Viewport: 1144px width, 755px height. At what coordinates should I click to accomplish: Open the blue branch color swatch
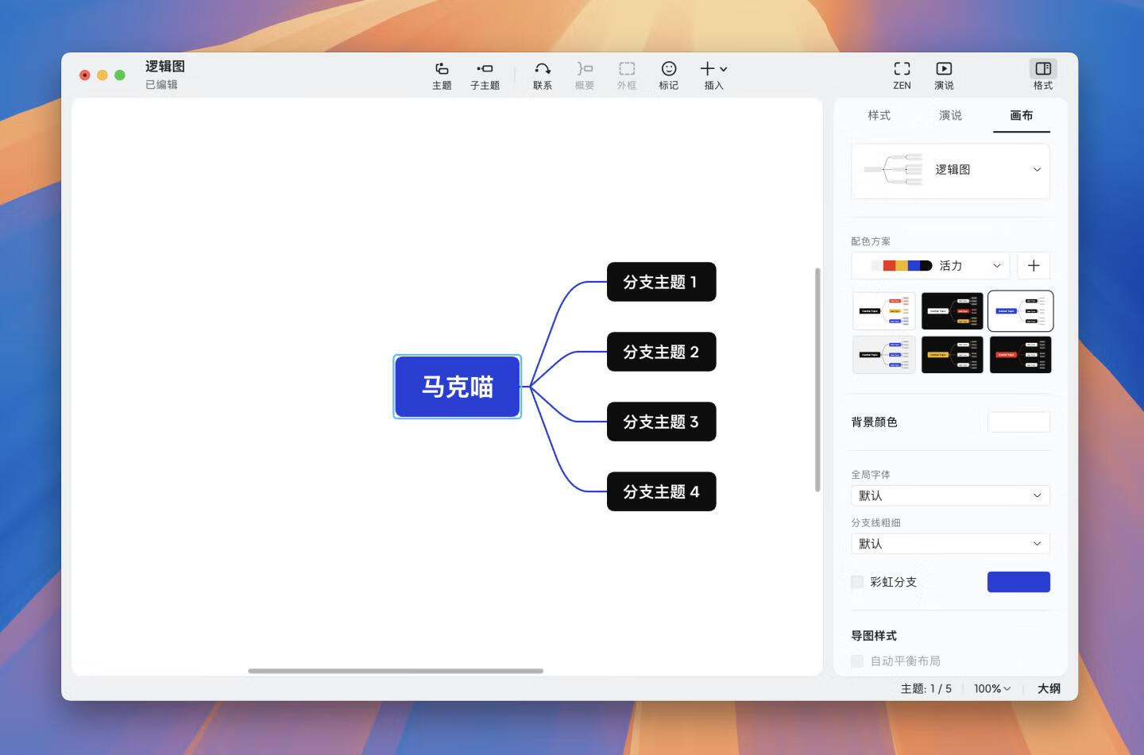point(1018,582)
